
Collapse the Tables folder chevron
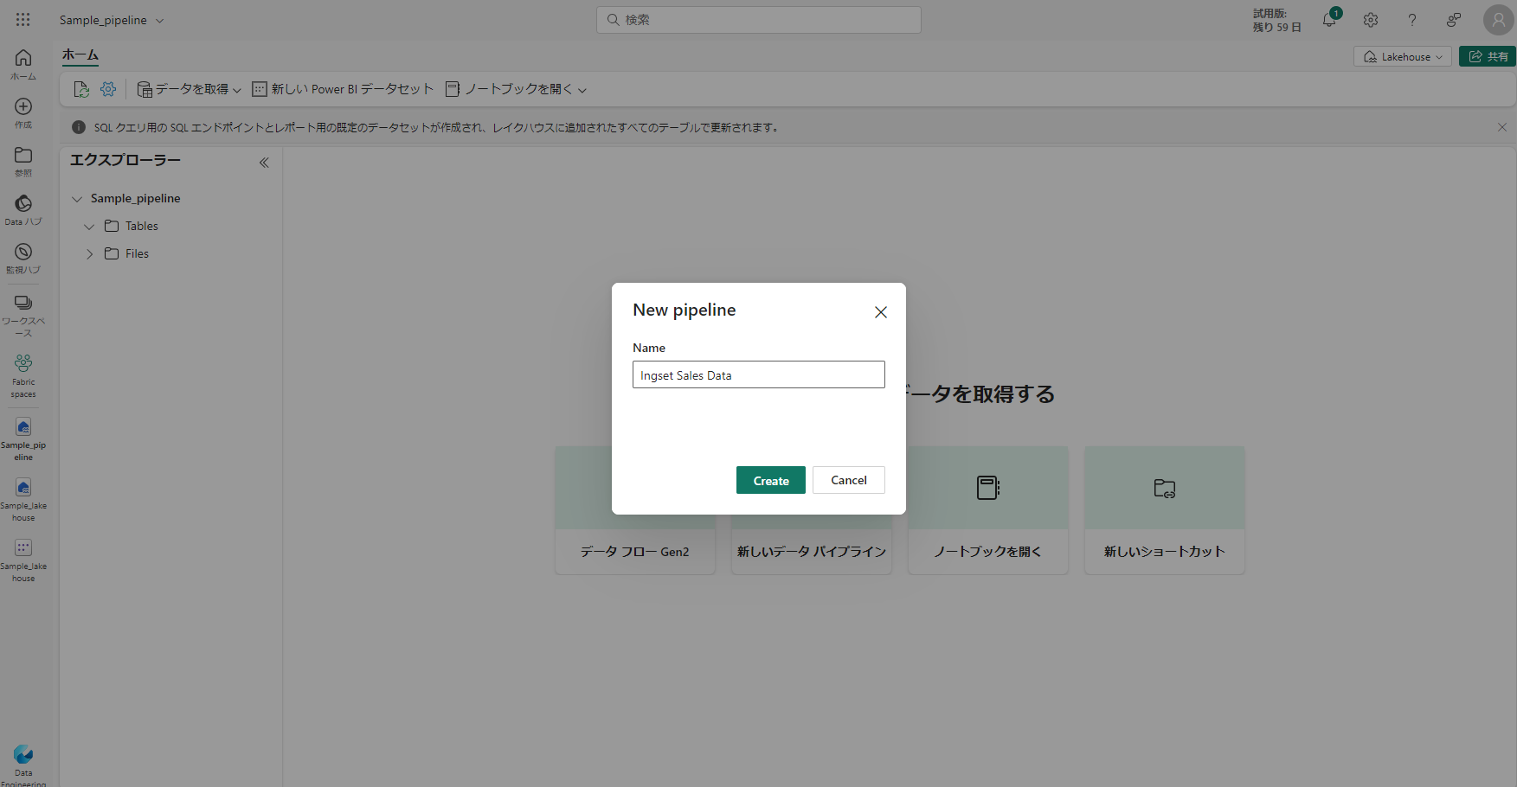[x=89, y=227]
